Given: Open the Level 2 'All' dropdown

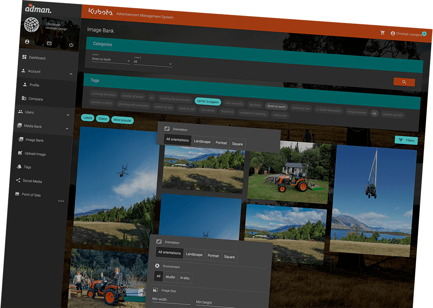Looking at the screenshot, I should click(153, 63).
